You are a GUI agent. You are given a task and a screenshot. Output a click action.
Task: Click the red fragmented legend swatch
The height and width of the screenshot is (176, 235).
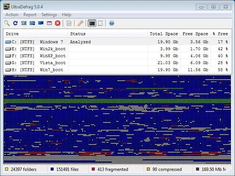tap(93, 169)
